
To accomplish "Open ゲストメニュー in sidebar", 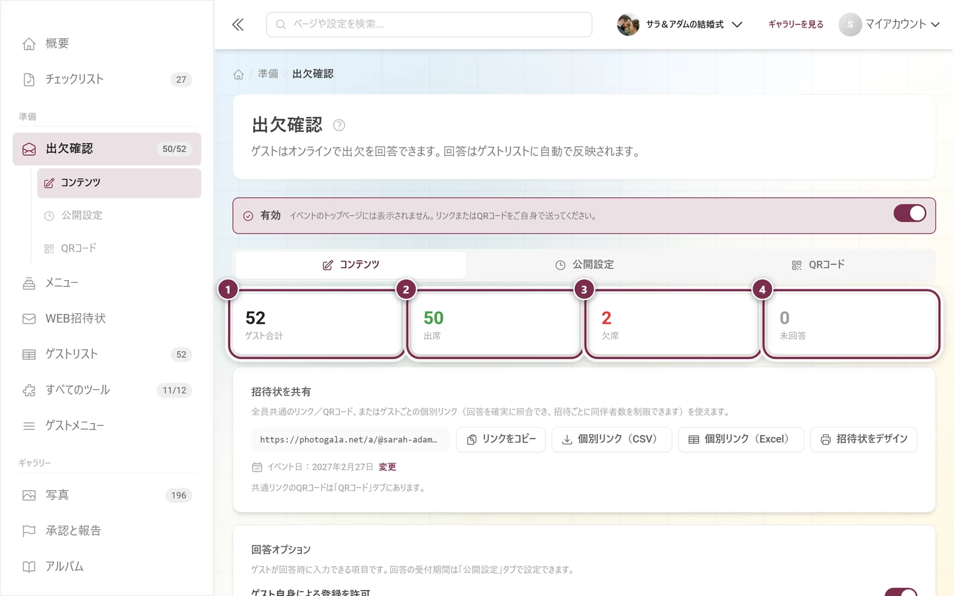I will (x=107, y=426).
